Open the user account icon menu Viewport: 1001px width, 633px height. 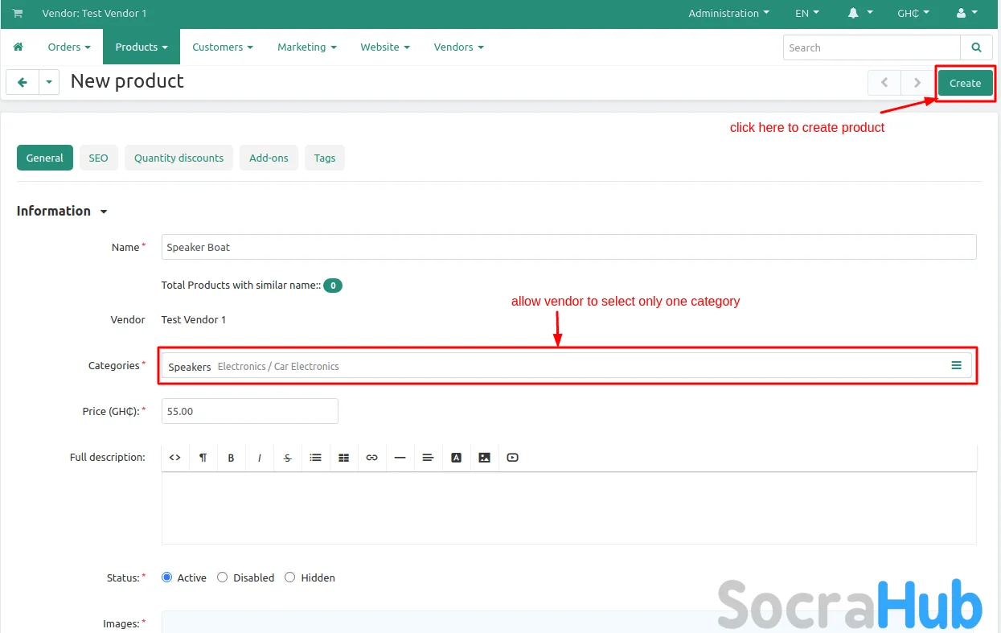(967, 14)
